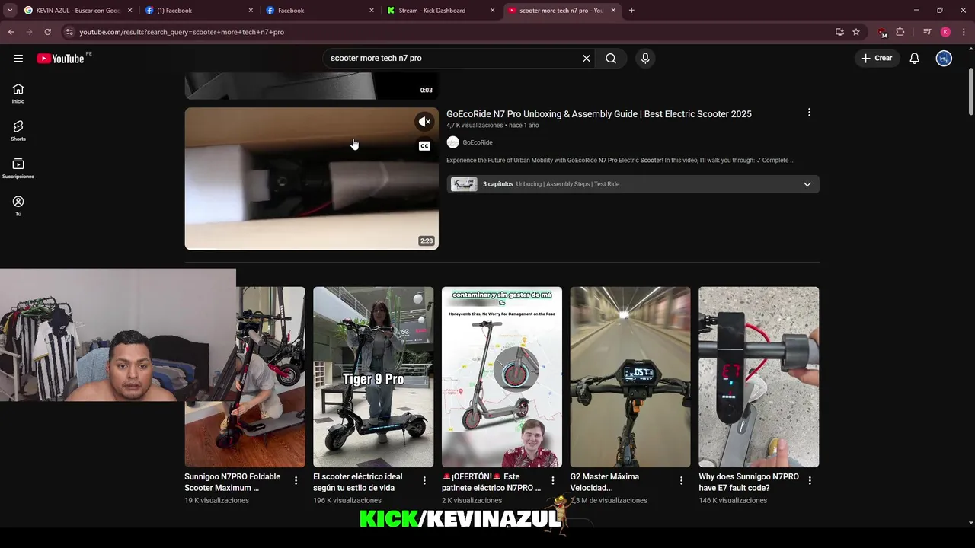This screenshot has height=548, width=975.
Task: Click the '4,7 K visualizaciones' text
Action: 475,126
